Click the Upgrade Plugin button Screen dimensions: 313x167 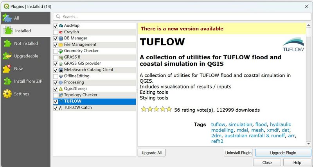283,153
